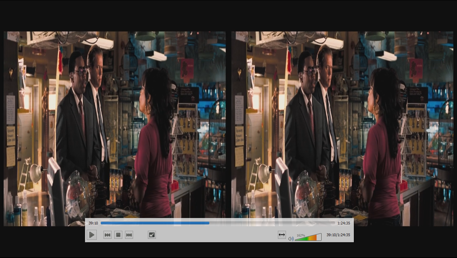The height and width of the screenshot is (258, 457).
Task: Click the Play button
Action: coord(91,235)
